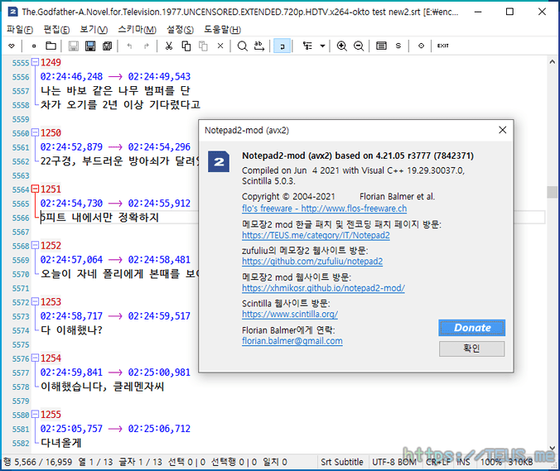Click timestamp '02:24:46,248' on line 5556
This screenshot has height=471, width=560.
[x=71, y=76]
